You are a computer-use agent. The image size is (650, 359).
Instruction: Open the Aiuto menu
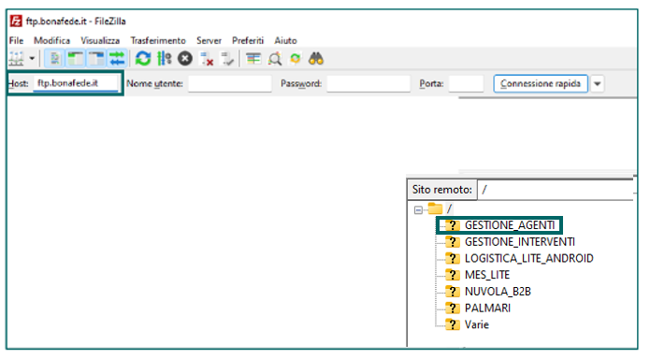[285, 40]
